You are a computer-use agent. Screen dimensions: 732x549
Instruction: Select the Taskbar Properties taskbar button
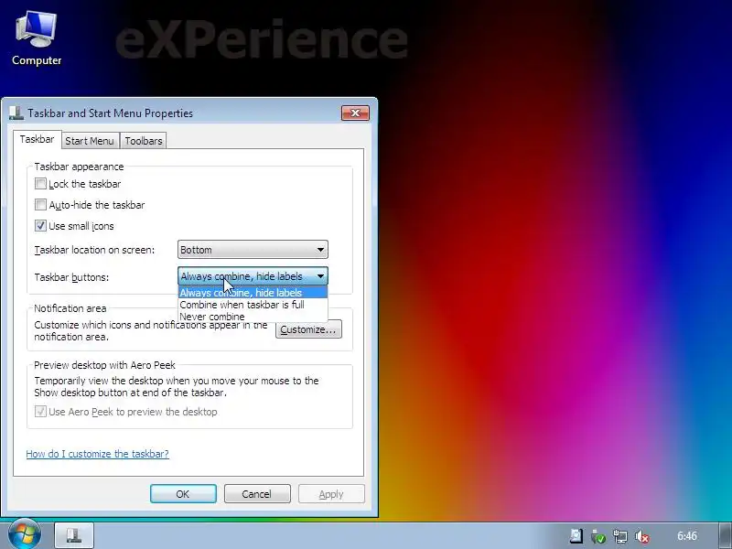[74, 535]
